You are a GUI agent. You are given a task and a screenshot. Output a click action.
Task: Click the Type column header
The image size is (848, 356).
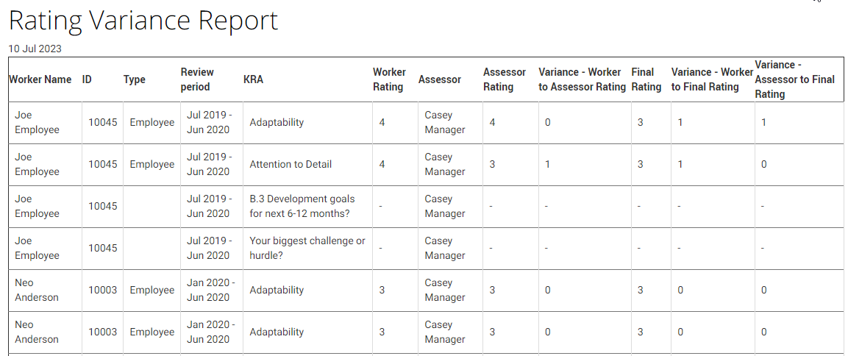click(x=134, y=79)
